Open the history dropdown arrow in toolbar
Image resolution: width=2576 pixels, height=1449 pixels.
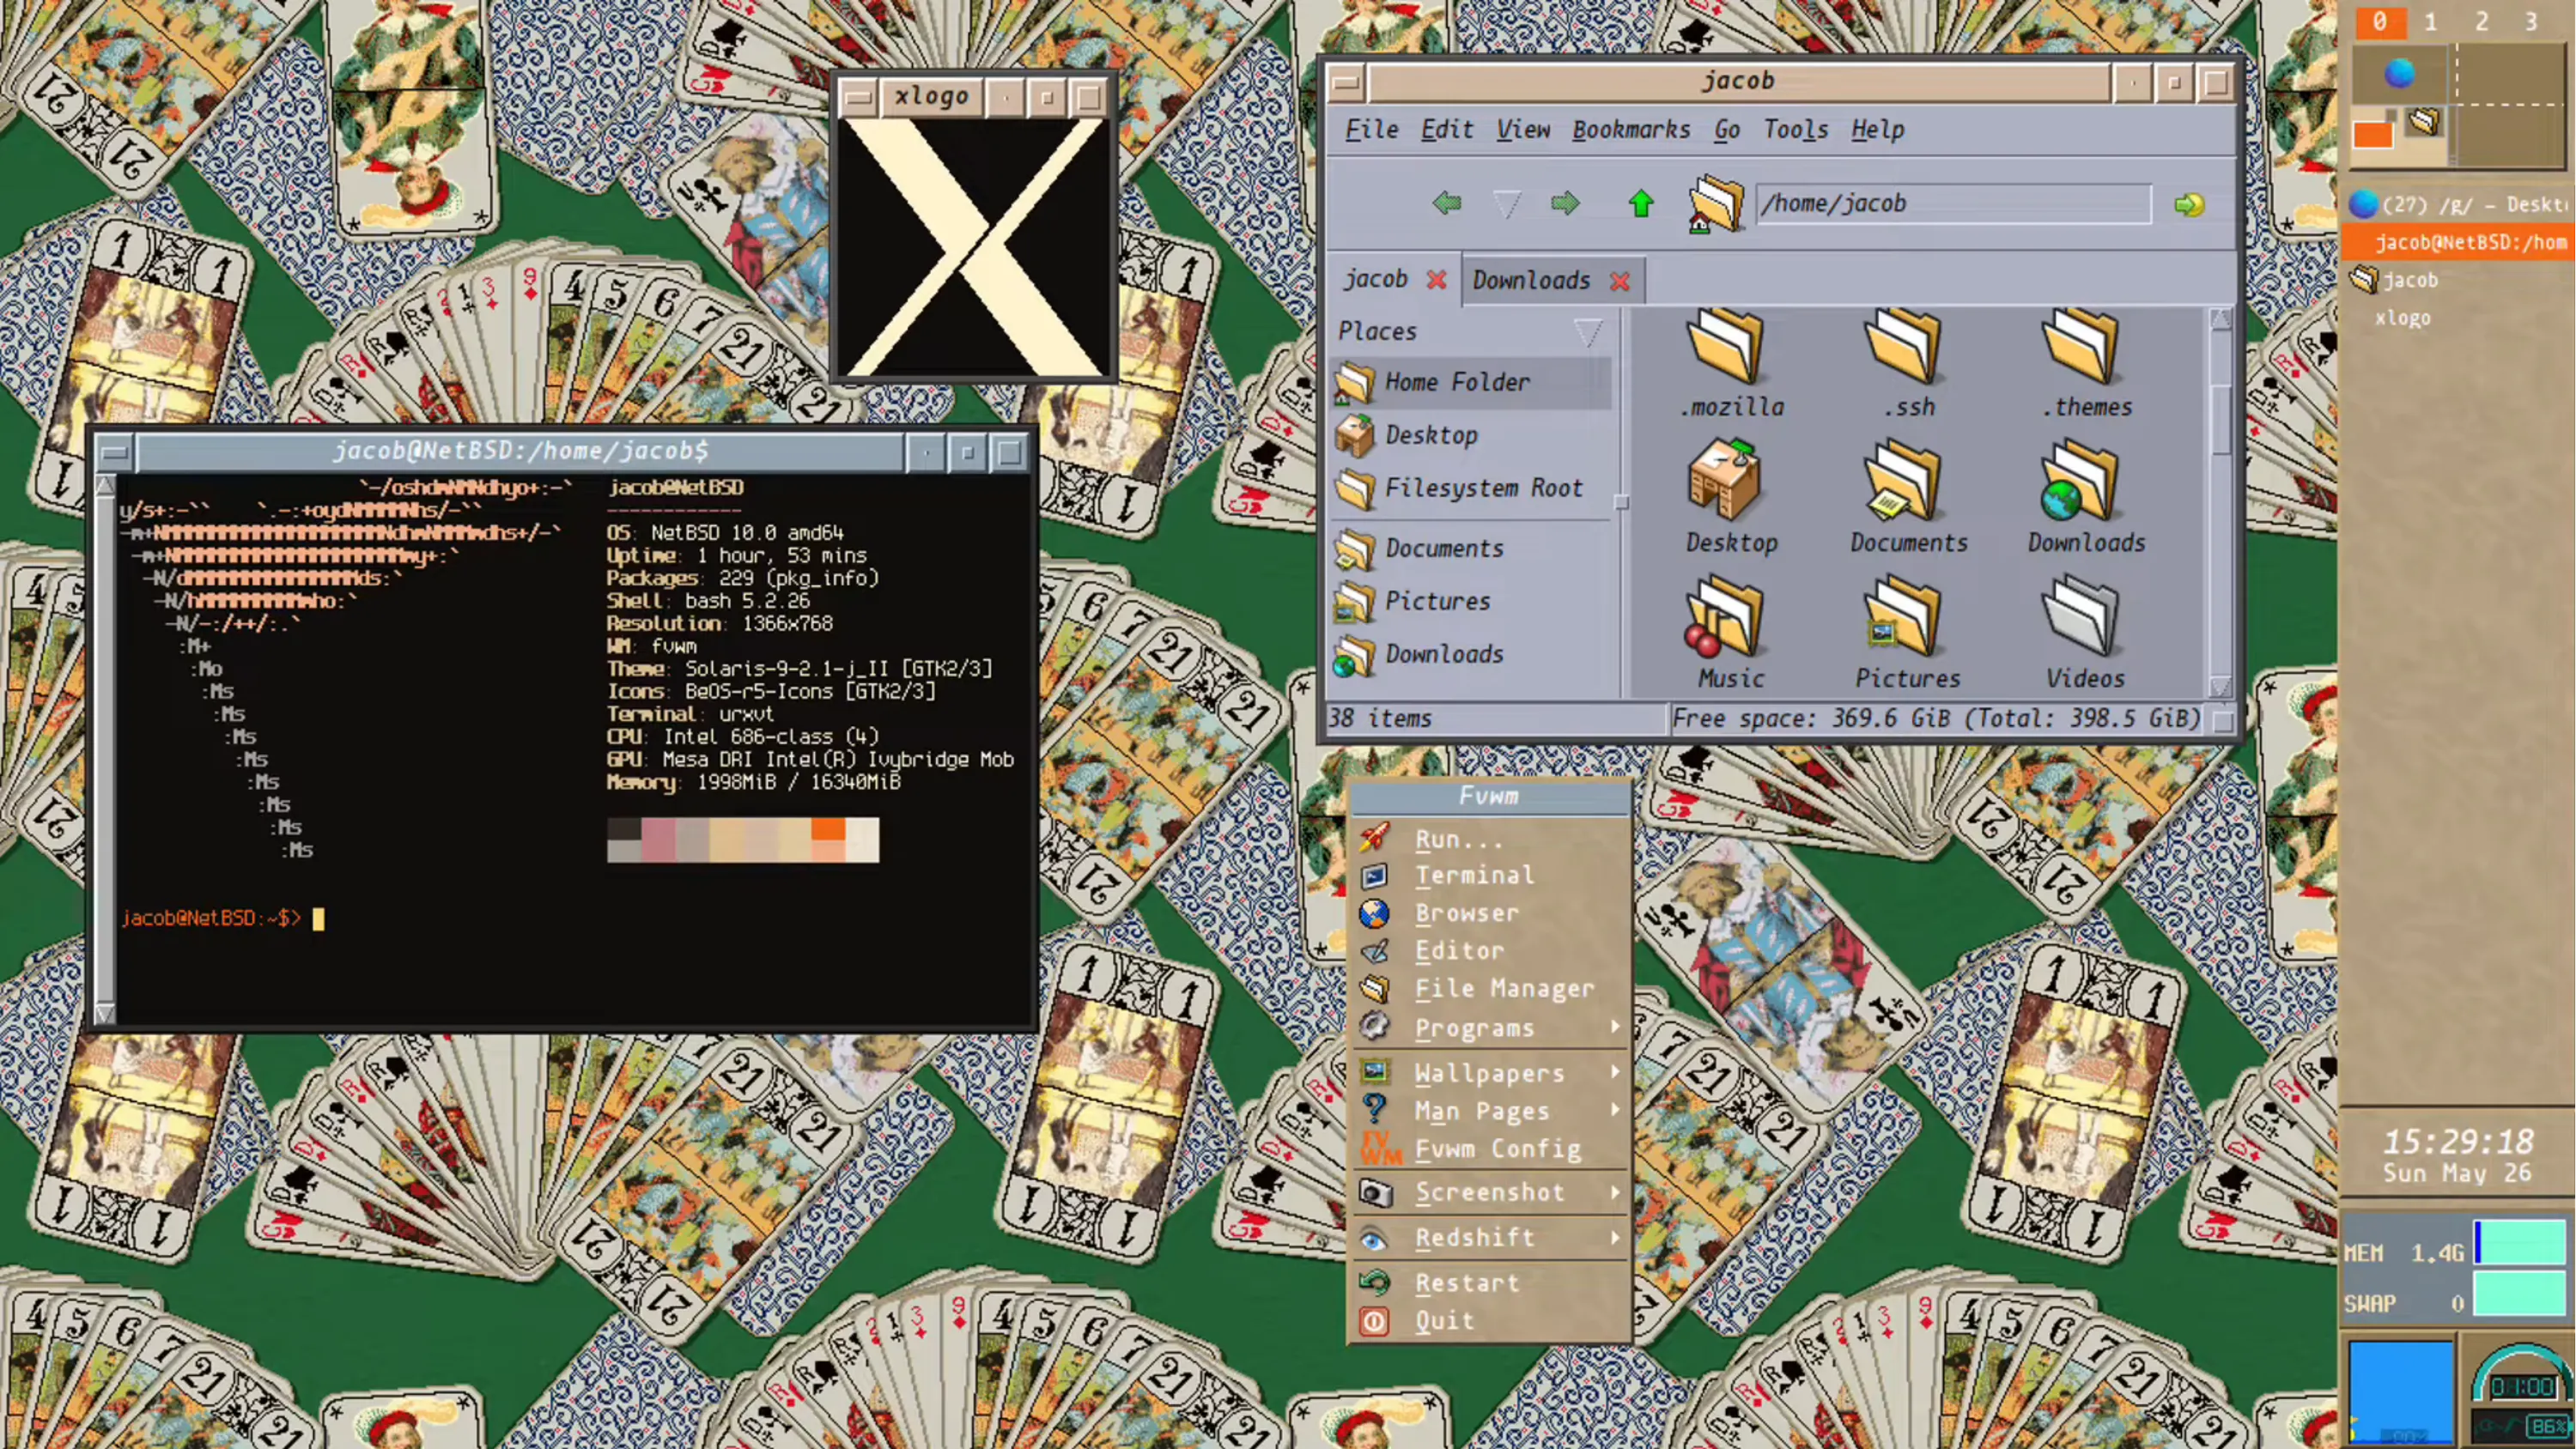click(x=1506, y=204)
